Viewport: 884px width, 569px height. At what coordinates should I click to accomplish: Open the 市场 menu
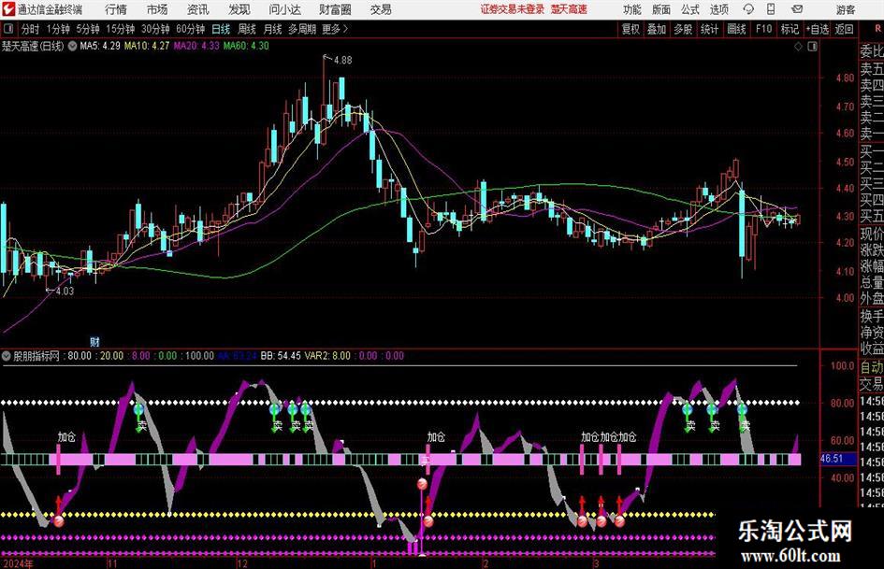tap(157, 9)
